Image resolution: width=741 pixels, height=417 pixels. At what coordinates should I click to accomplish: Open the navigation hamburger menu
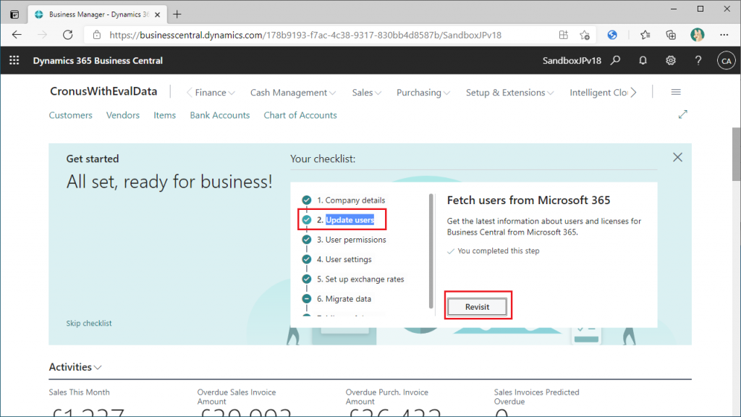(x=676, y=92)
